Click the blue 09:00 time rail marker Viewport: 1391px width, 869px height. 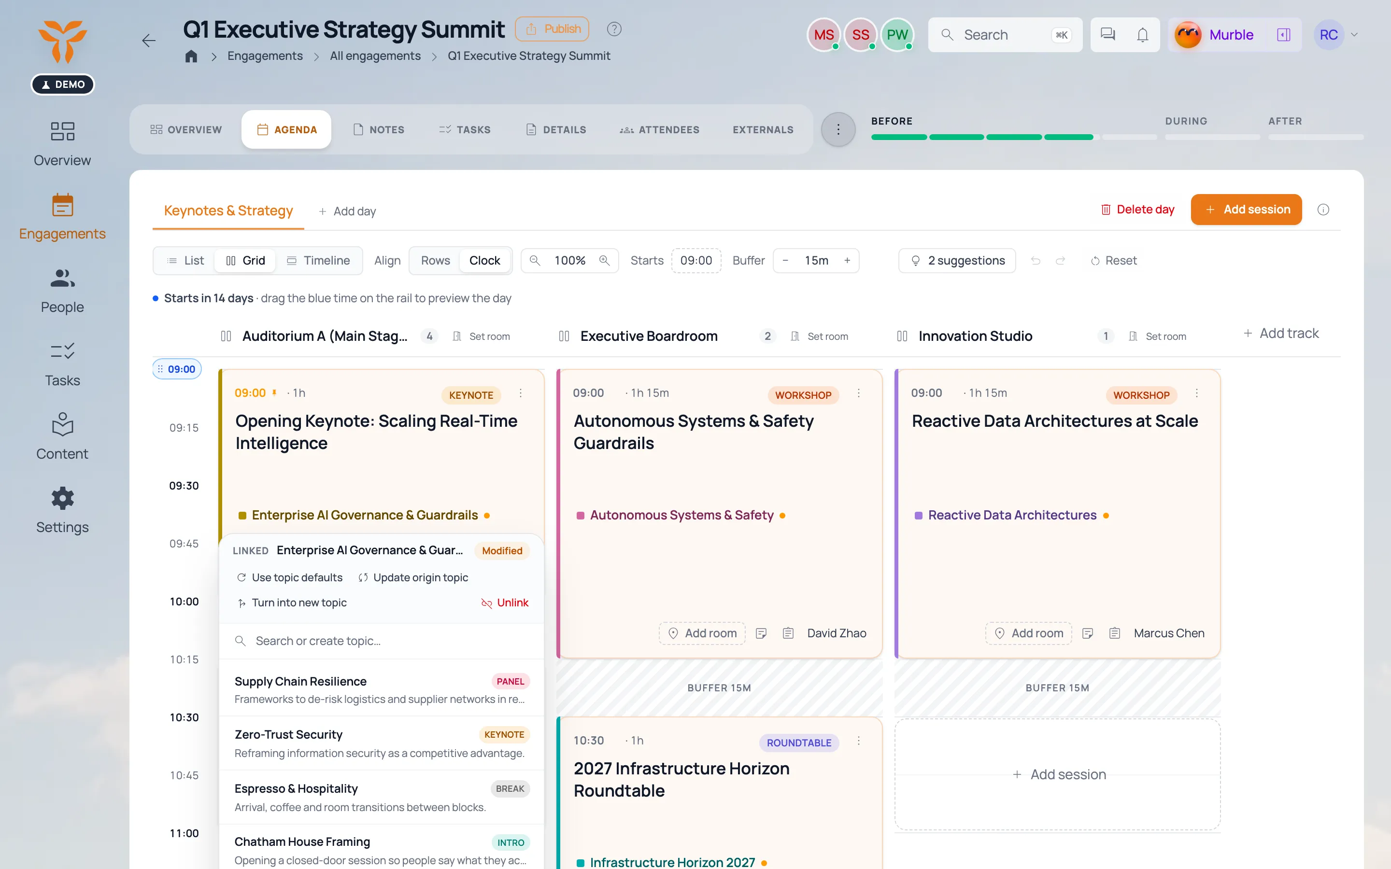(x=177, y=369)
